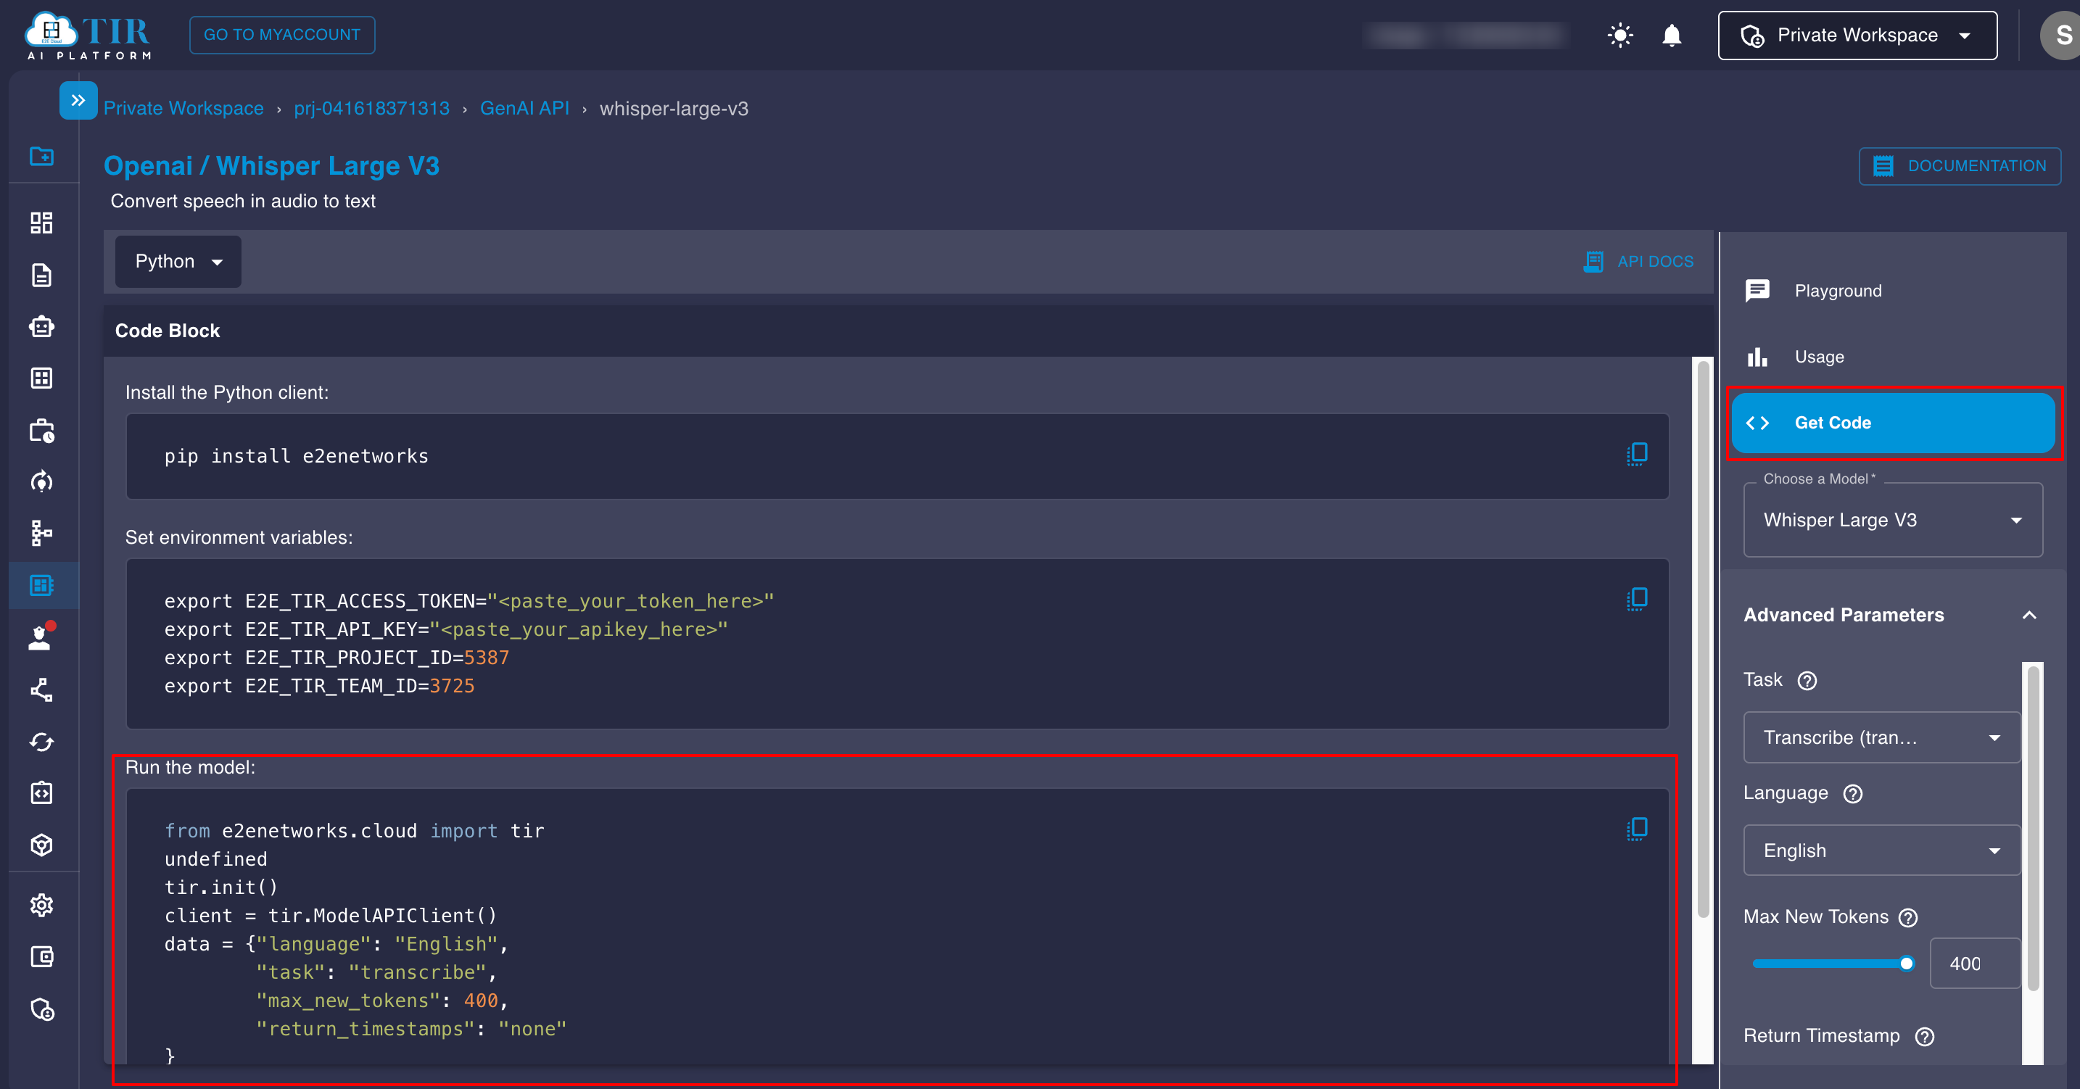Open the person icon with red badge
2080x1089 pixels.
[x=41, y=637]
